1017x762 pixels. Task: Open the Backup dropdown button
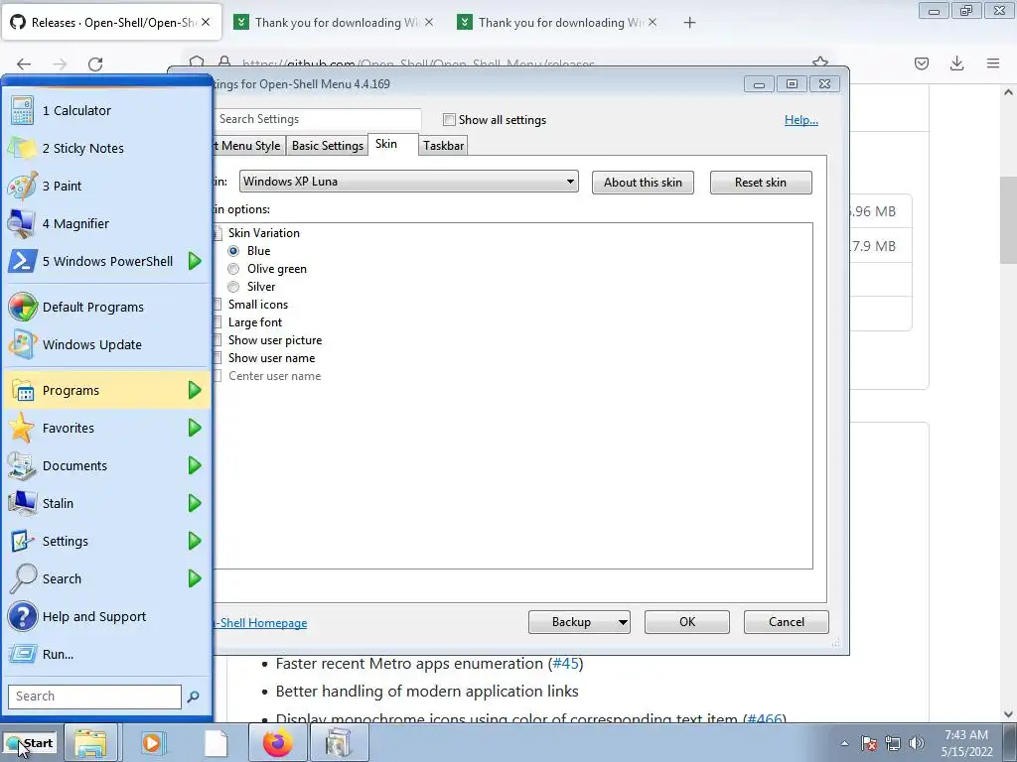click(x=579, y=622)
